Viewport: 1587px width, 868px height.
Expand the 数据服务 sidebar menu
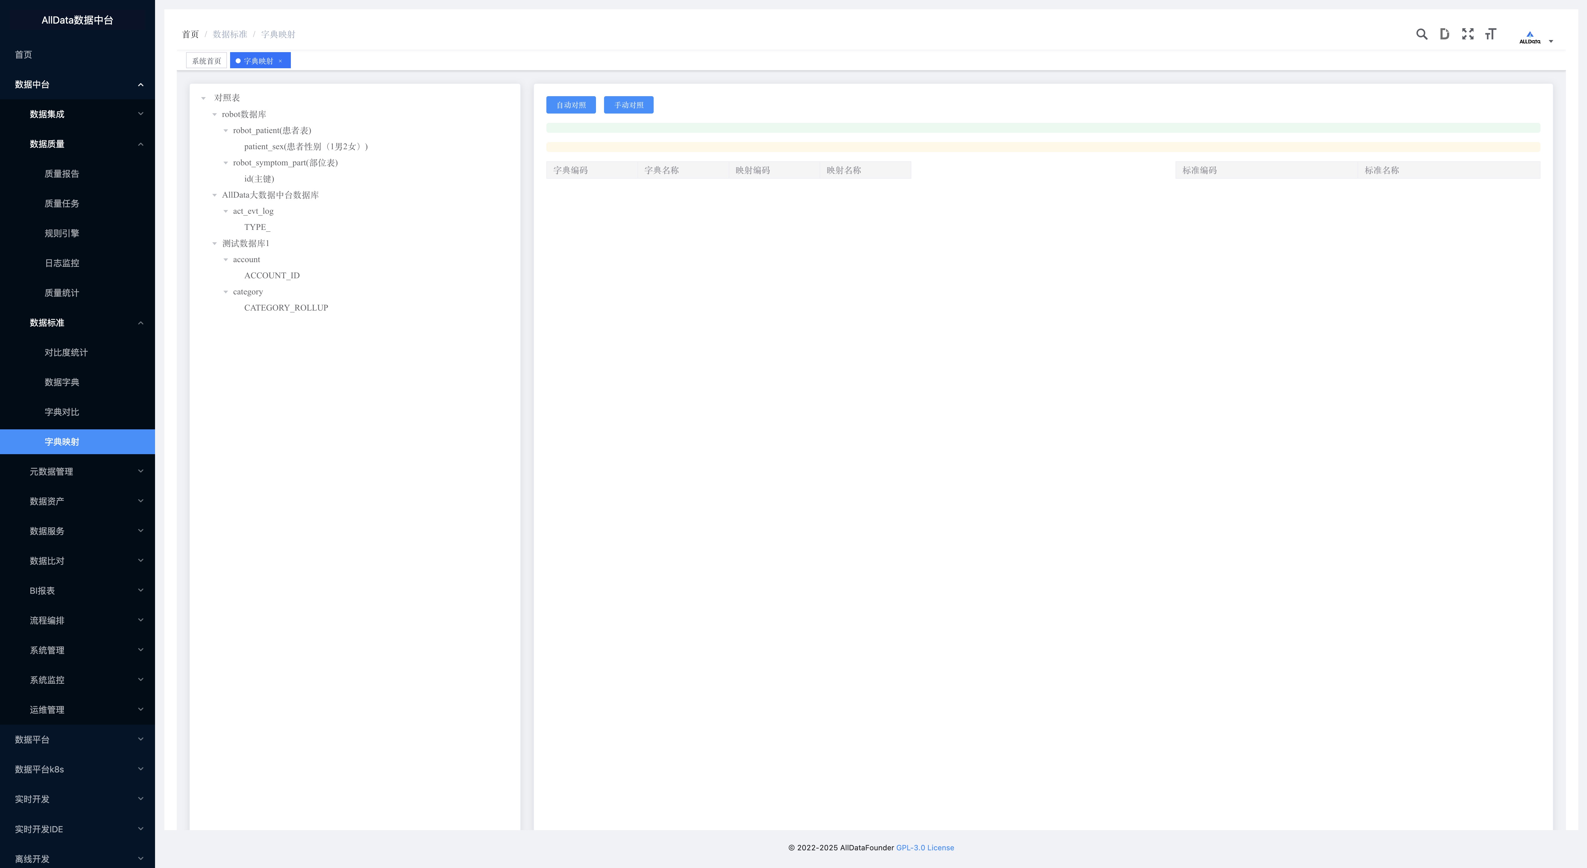78,531
